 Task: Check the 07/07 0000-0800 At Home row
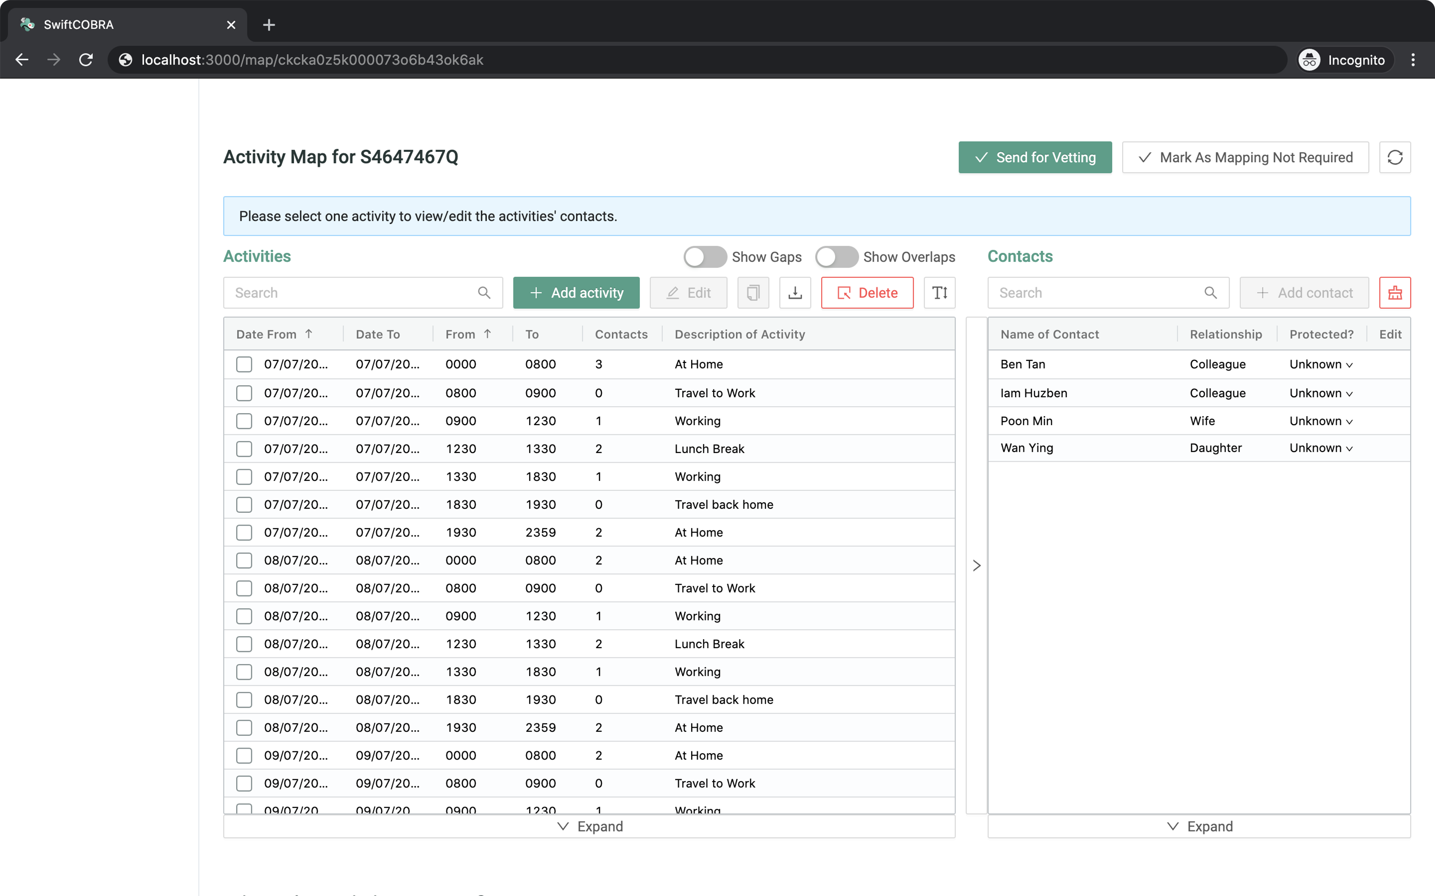pos(244,364)
